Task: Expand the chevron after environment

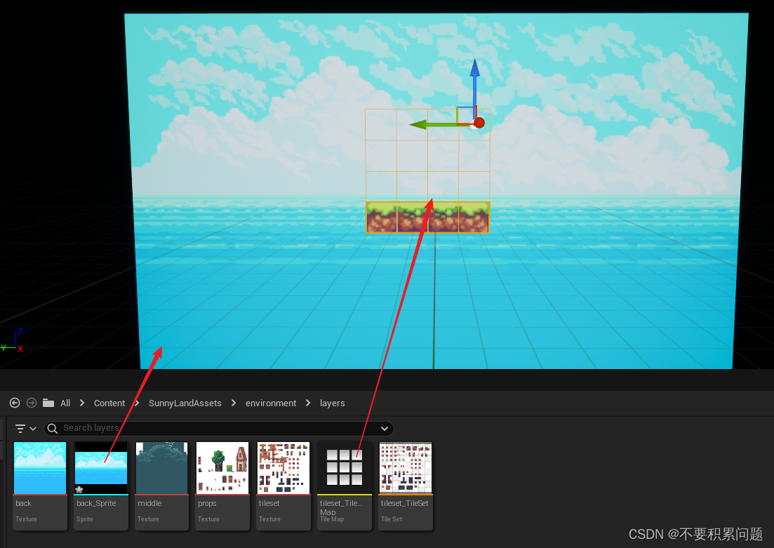Action: click(x=308, y=403)
